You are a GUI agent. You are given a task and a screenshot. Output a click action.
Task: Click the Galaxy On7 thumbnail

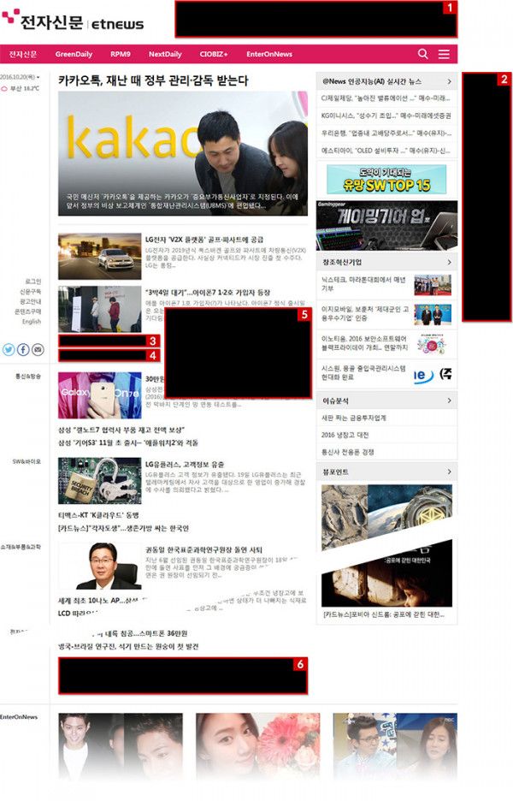(x=99, y=395)
